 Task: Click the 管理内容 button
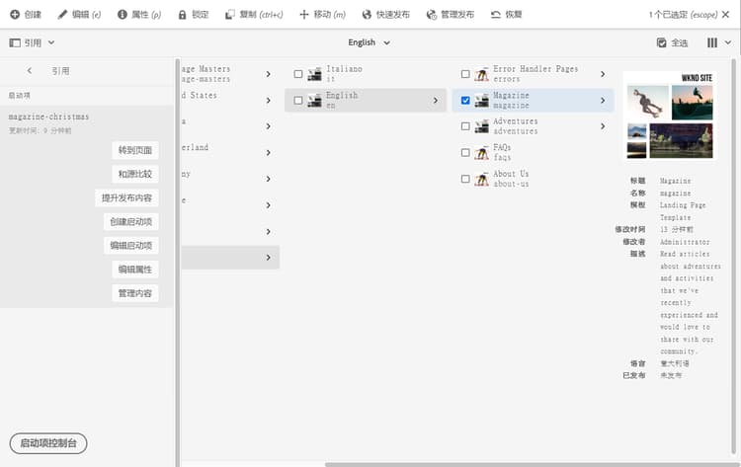click(135, 293)
